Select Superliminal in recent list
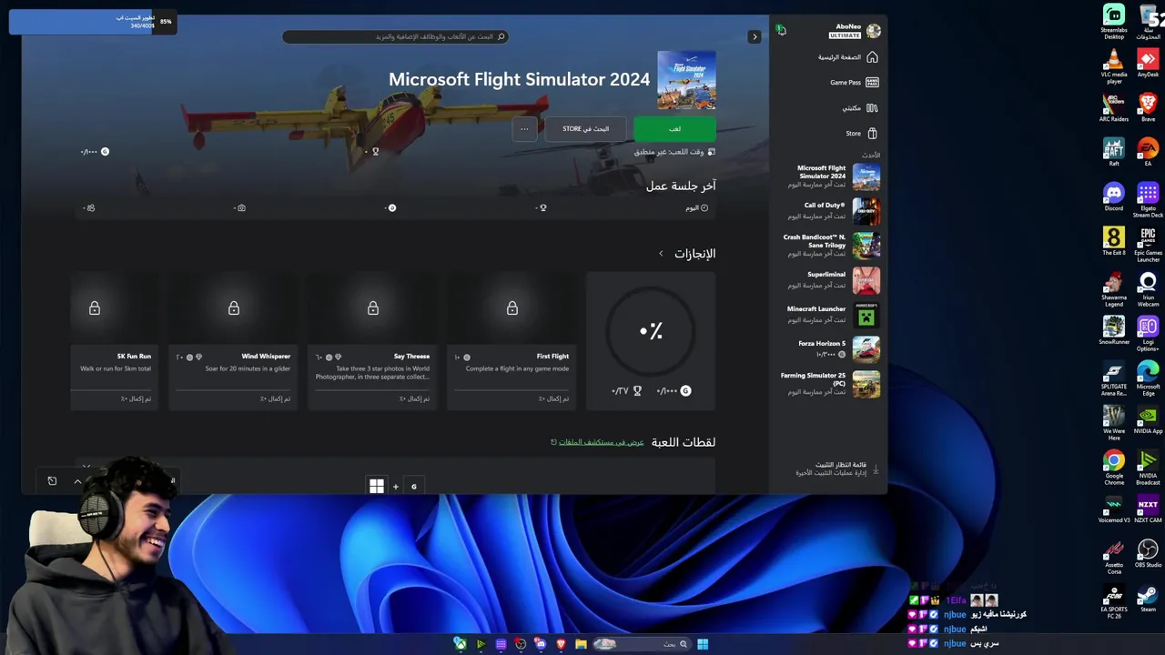This screenshot has height=655, width=1165. [828, 280]
